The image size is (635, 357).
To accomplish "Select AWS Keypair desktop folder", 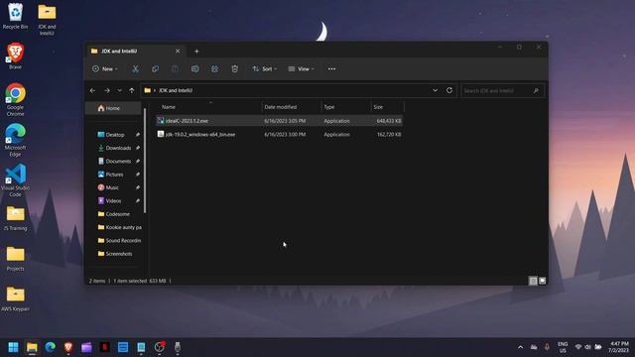I will 16,299.
